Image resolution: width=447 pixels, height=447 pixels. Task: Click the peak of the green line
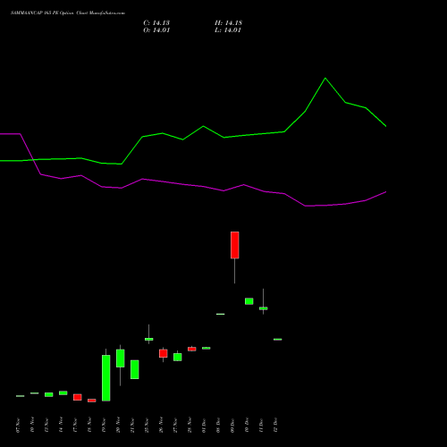click(325, 79)
